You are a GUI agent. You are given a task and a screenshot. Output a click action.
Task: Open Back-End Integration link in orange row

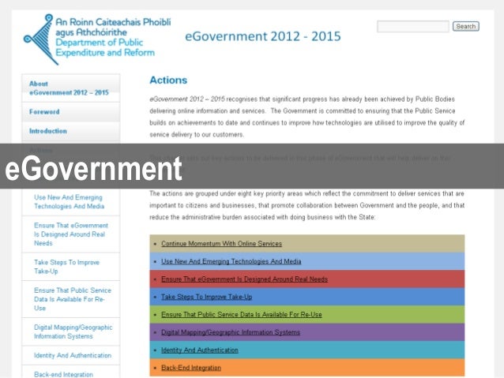click(191, 368)
